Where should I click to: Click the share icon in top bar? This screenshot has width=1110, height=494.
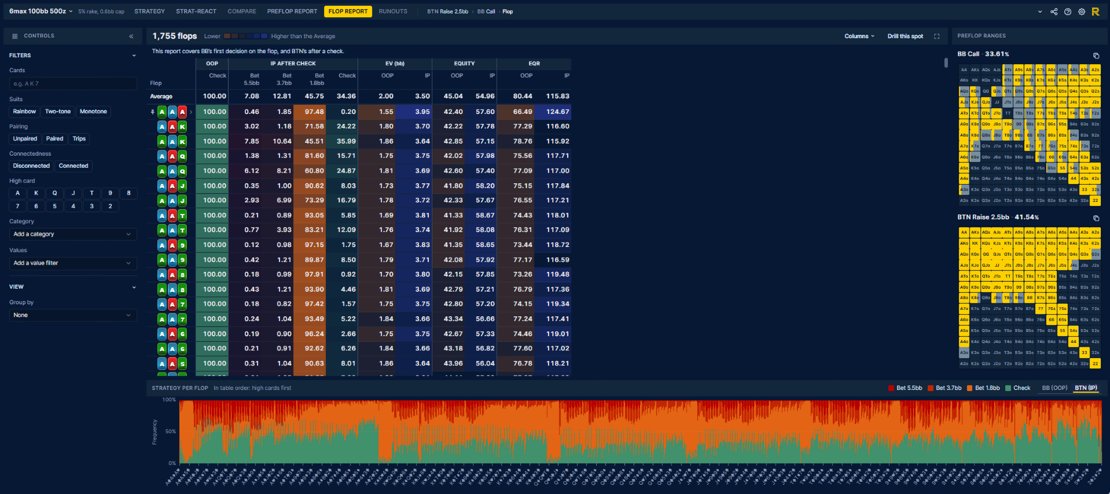(x=1054, y=12)
